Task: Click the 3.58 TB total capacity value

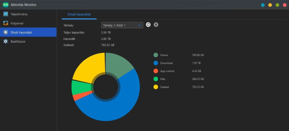Action: [x=106, y=33]
